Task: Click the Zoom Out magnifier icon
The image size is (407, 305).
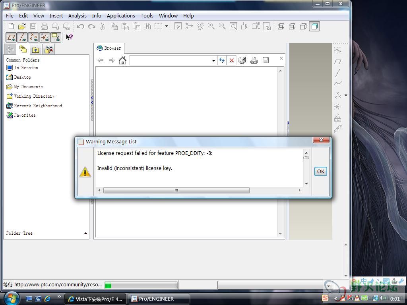Action: pos(222,26)
